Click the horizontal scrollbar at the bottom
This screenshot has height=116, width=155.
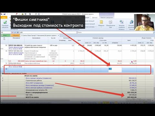[x=36, y=101]
